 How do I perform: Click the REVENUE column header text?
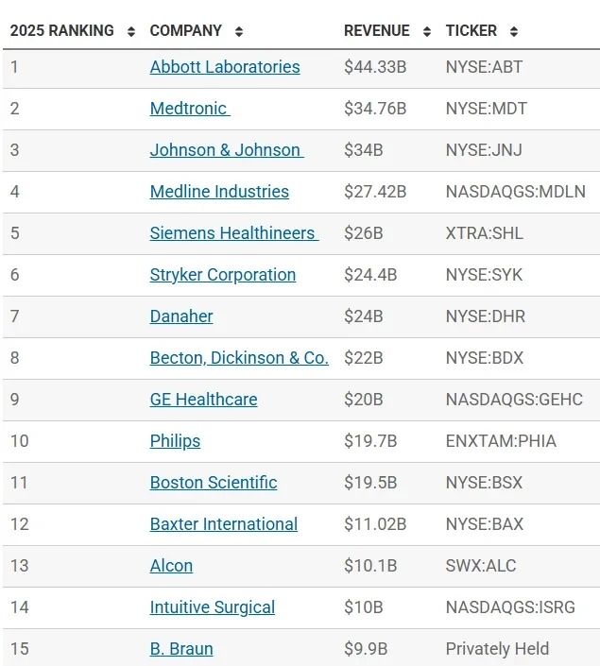pos(376,31)
